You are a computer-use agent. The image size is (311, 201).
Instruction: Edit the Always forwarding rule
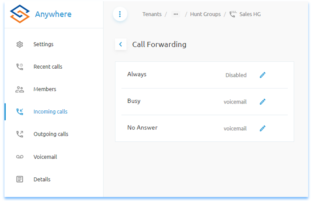[262, 75]
